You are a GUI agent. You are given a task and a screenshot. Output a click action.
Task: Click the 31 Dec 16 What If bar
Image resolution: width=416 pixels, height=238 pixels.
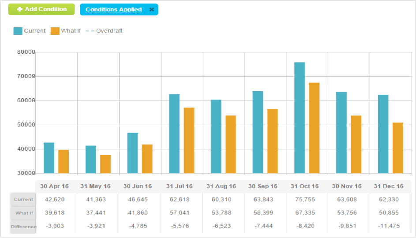click(398, 148)
